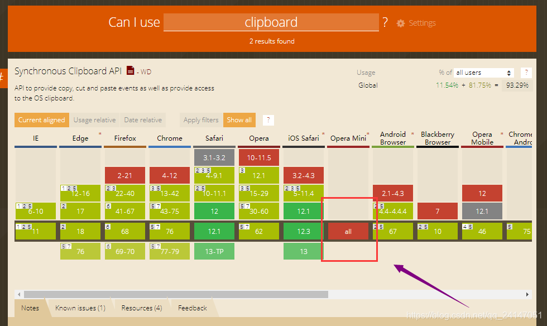Click the Settings link text
This screenshot has height=326, width=547.
click(422, 23)
